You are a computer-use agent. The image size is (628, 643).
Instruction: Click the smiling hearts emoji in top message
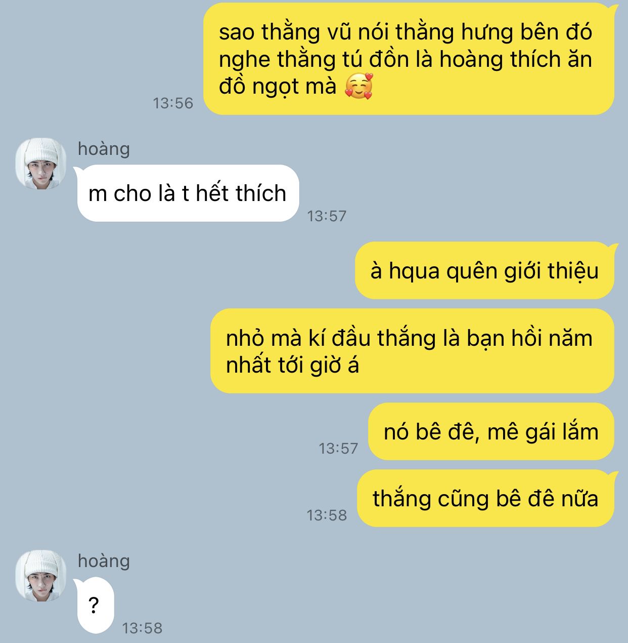pos(358,86)
